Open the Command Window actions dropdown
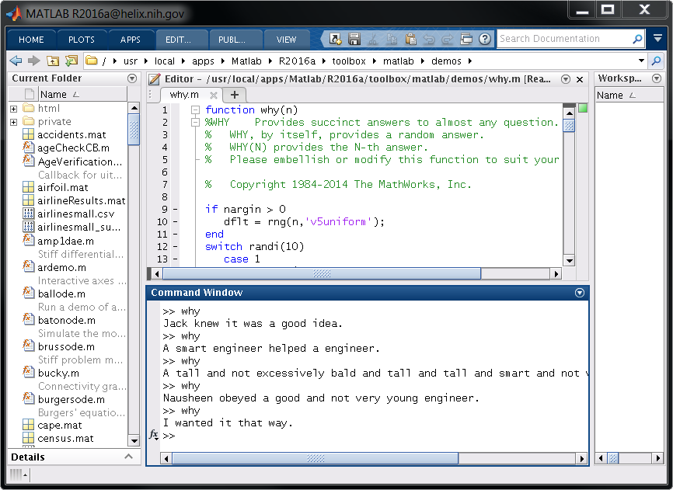This screenshot has height=490, width=673. click(579, 293)
